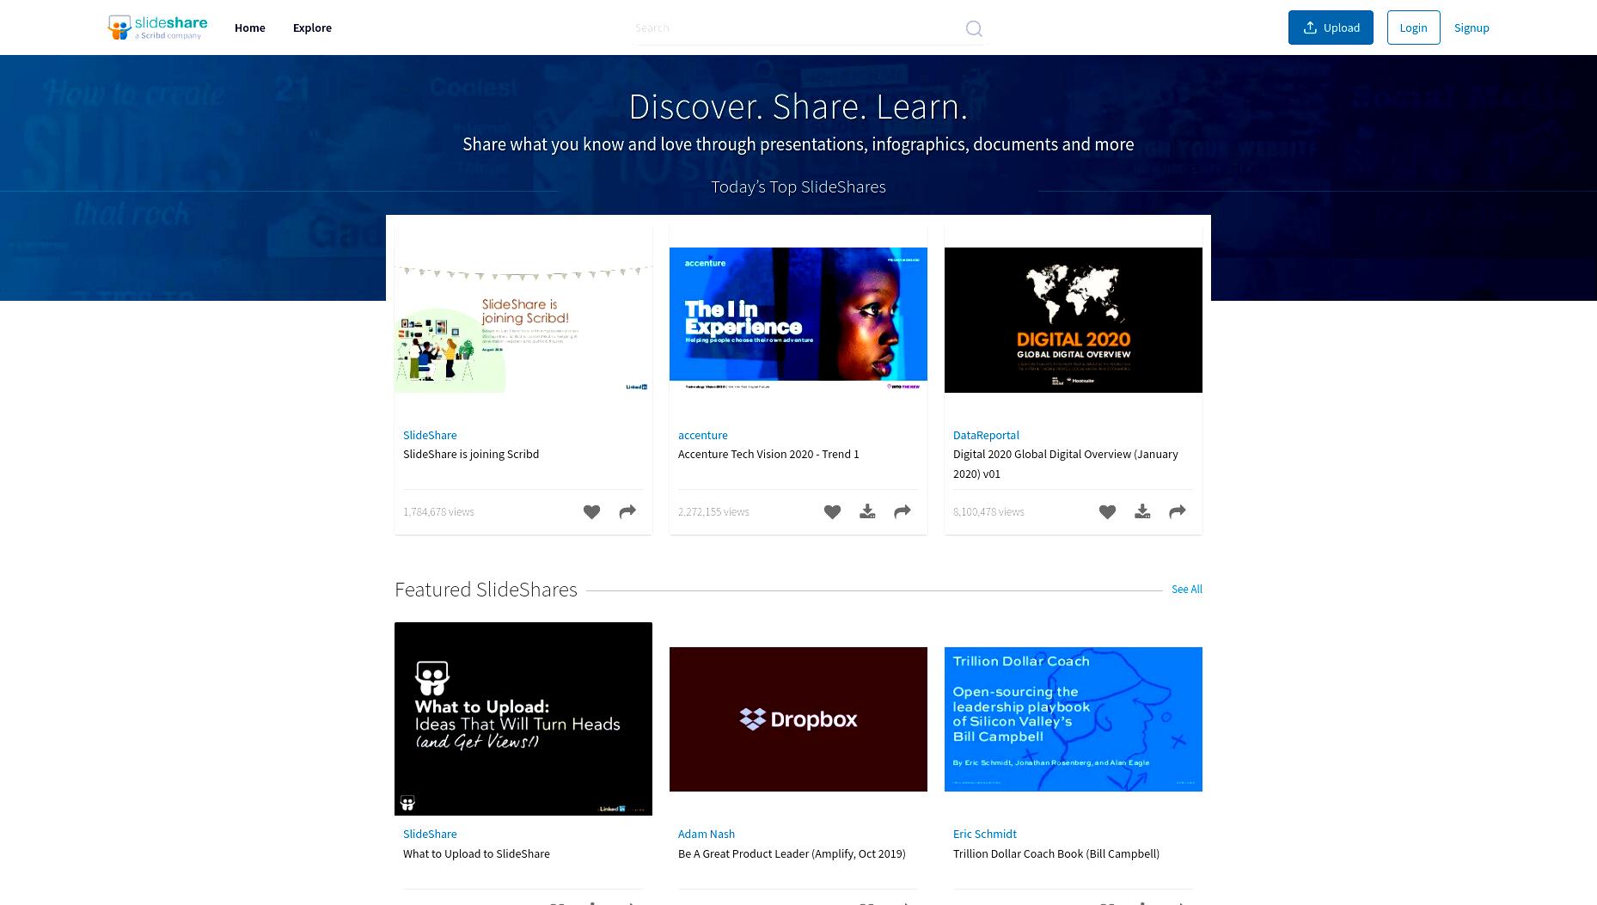Open the What to Upload thumbnail

523,718
